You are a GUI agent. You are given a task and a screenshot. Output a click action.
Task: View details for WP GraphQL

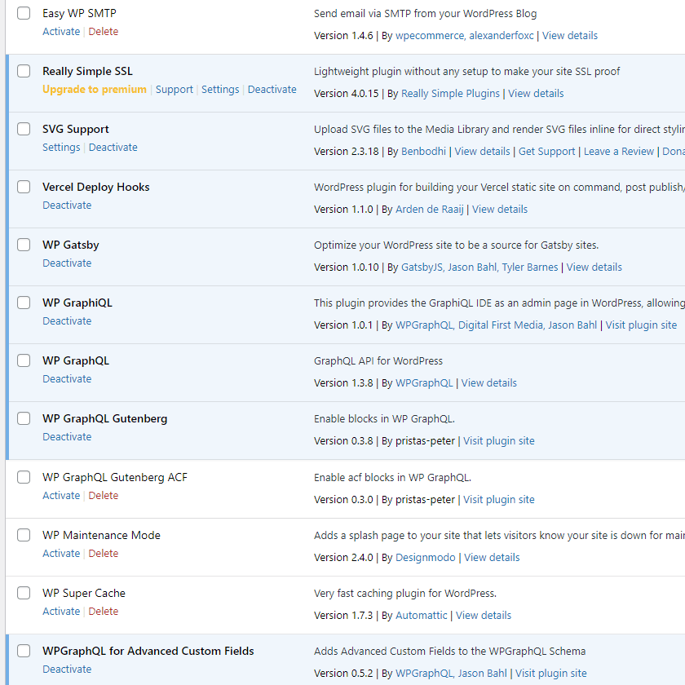coord(488,383)
